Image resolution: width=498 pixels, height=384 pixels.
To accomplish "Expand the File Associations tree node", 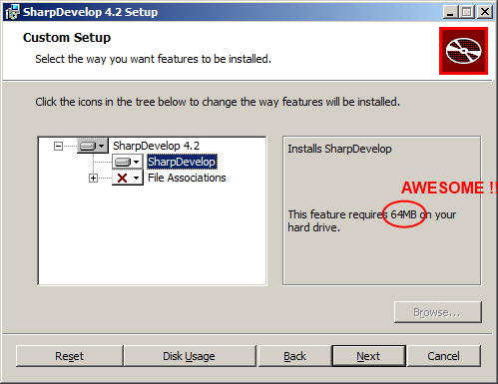I will point(93,179).
